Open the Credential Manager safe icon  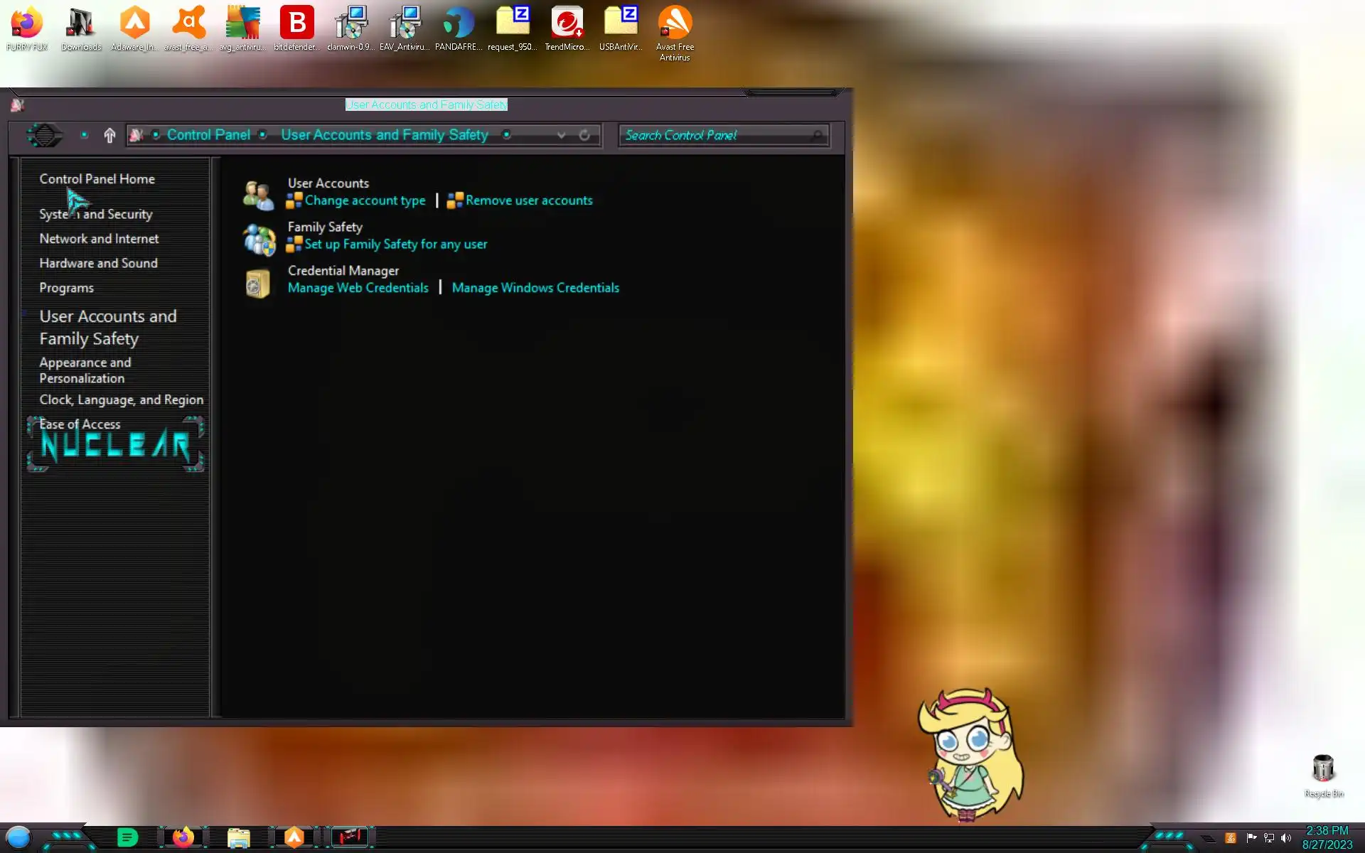257,284
